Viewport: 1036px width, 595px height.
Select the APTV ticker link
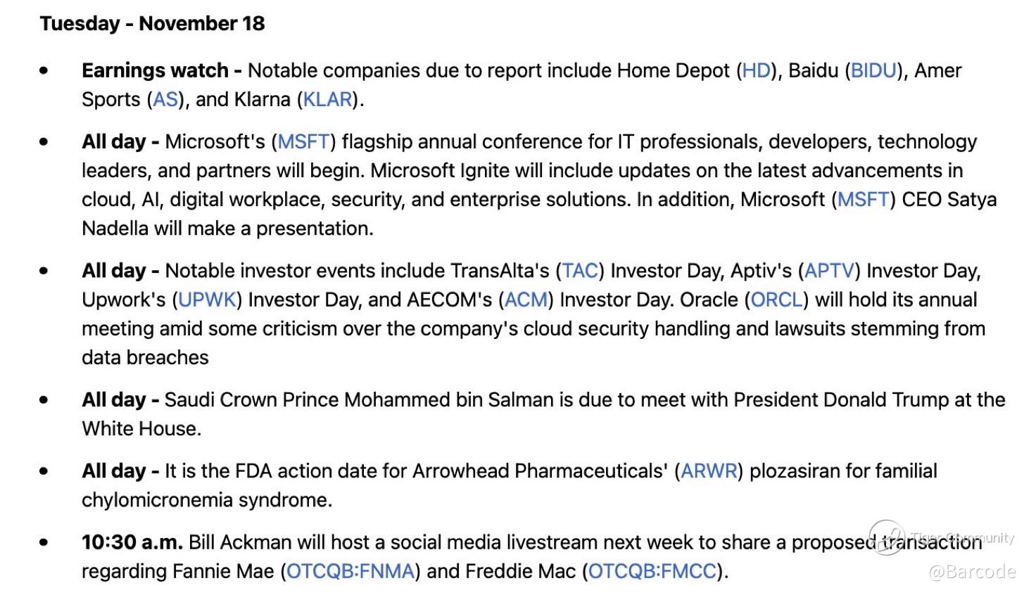pyautogui.click(x=829, y=271)
